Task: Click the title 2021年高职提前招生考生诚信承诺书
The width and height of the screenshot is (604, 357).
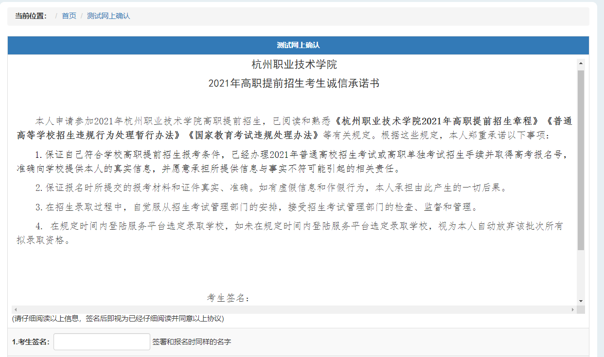Action: click(x=294, y=84)
